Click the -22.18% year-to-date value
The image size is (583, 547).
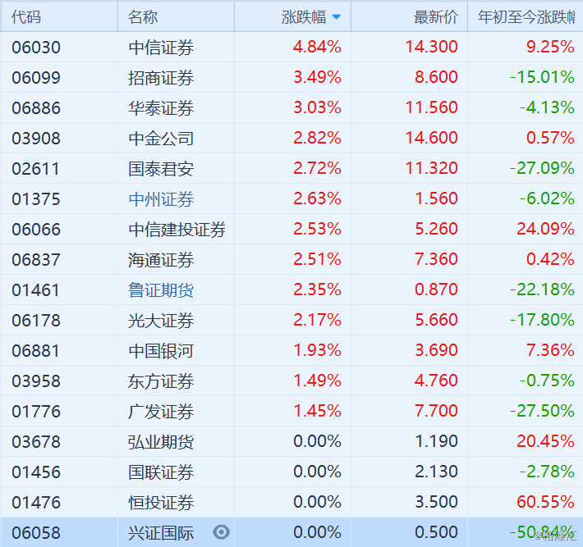[542, 289]
